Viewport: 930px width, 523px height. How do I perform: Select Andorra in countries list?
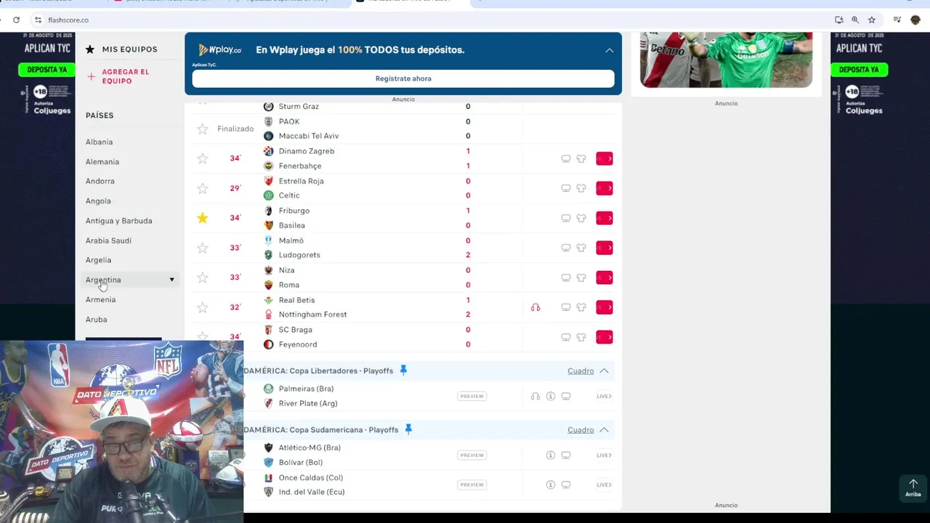pos(100,181)
